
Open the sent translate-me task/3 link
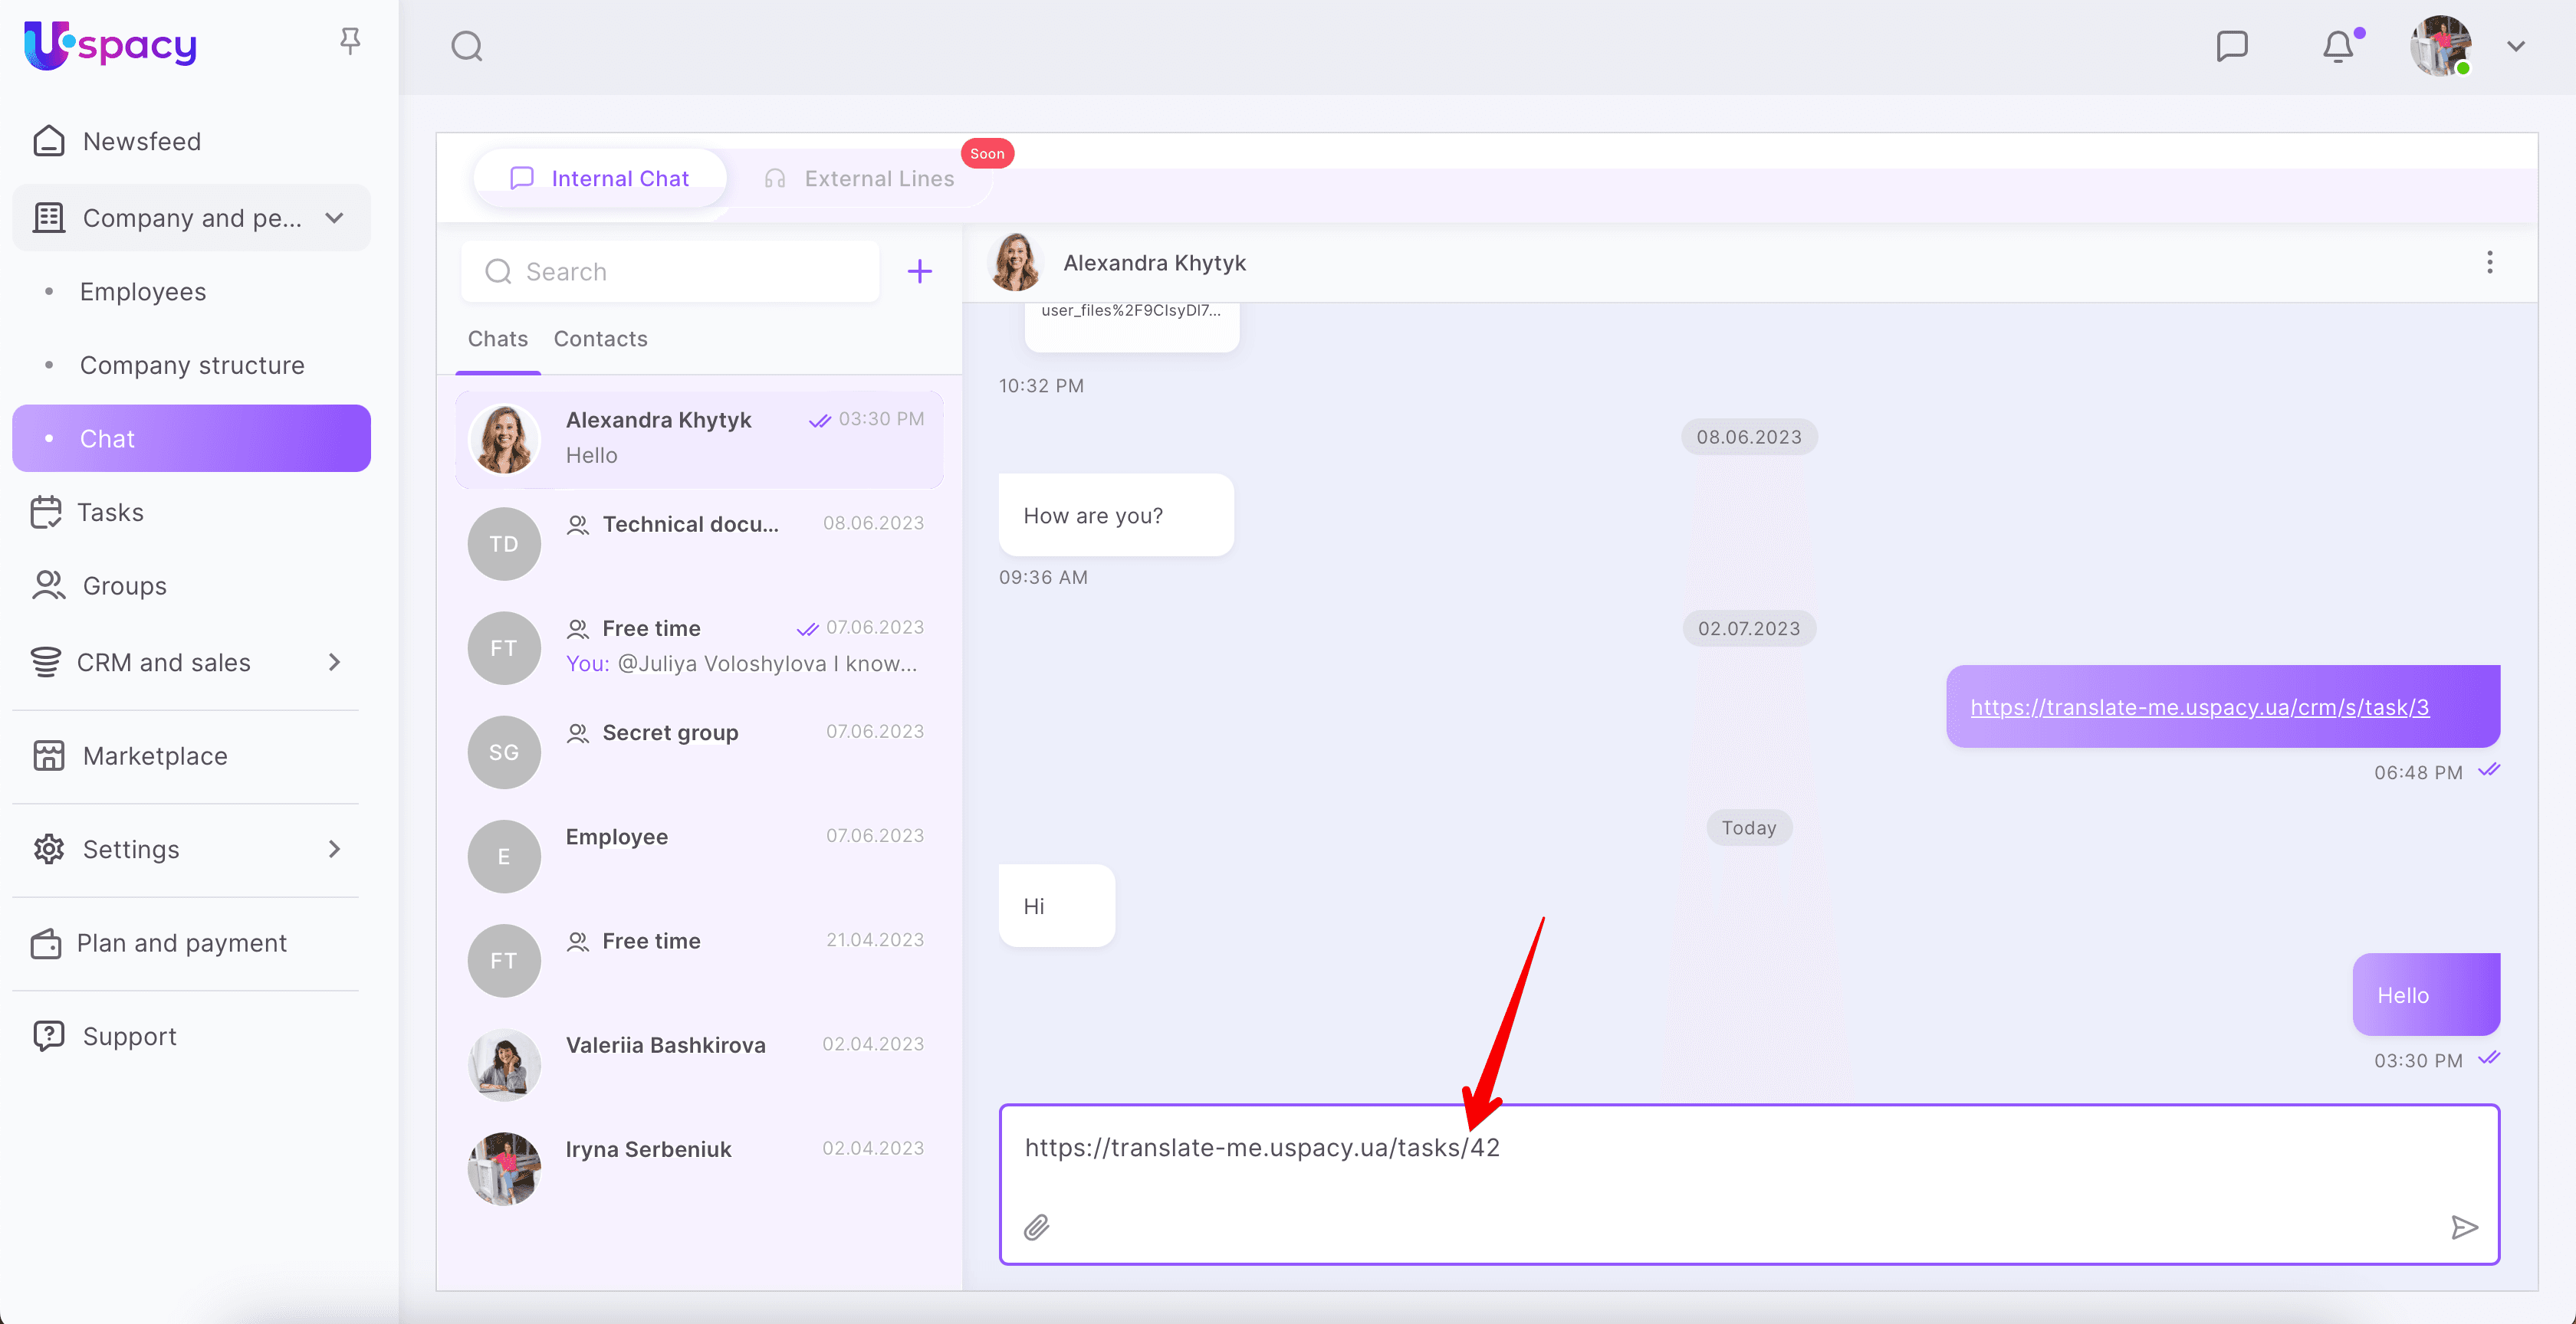[x=2199, y=706]
